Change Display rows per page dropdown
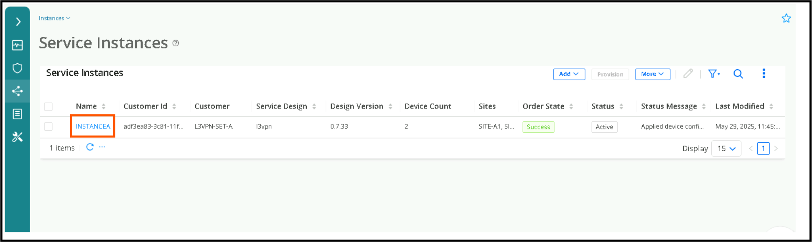812x242 pixels. click(x=726, y=149)
